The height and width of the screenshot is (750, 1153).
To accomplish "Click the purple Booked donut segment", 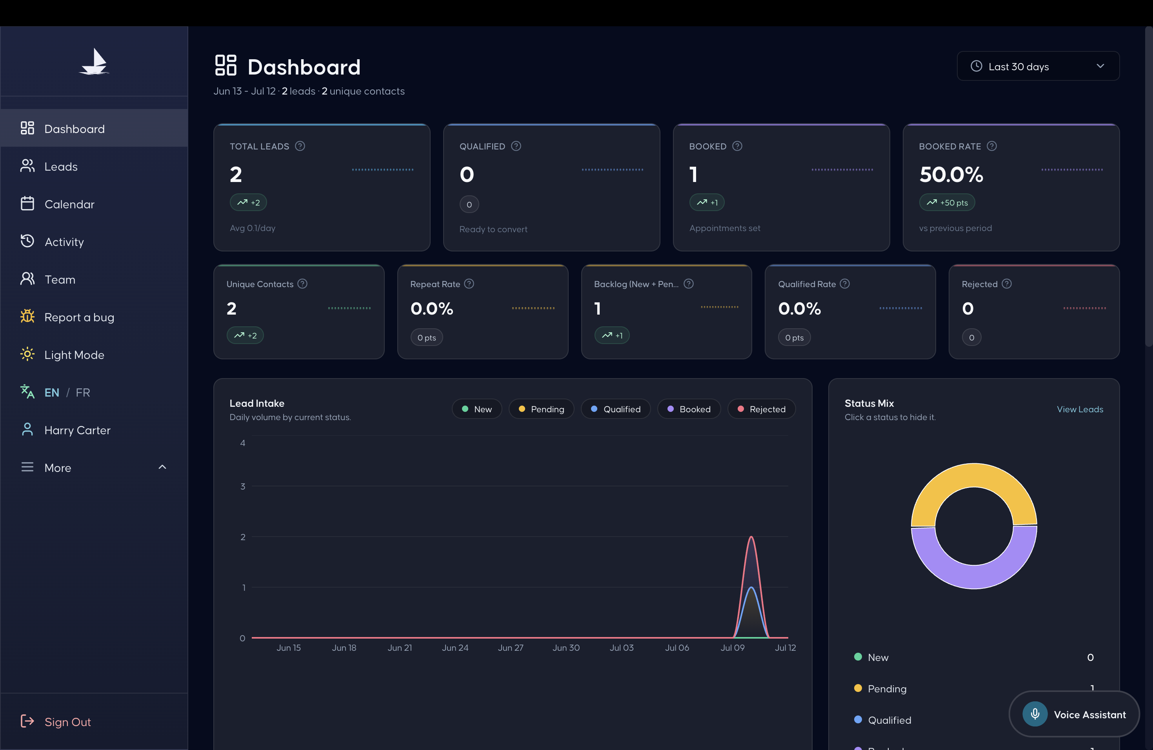I will [974, 577].
